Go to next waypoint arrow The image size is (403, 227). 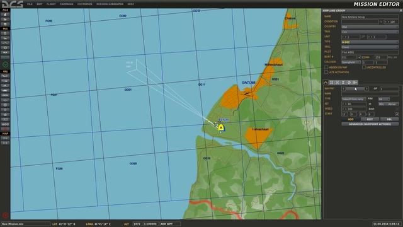[x=366, y=89]
